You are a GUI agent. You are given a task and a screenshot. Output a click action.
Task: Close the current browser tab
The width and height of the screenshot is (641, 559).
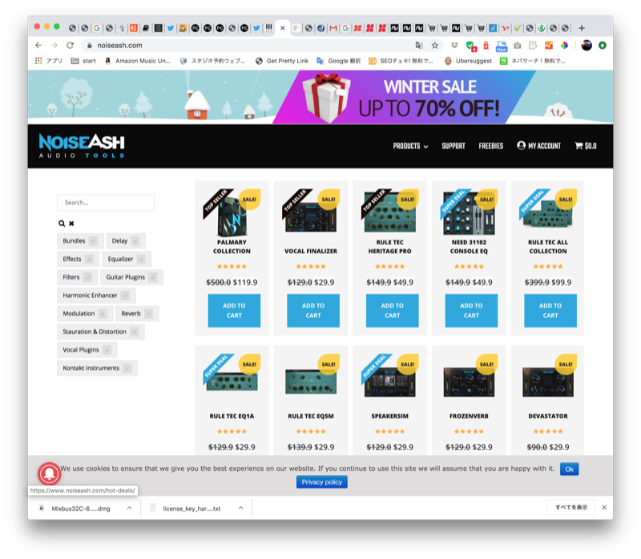pos(283,28)
